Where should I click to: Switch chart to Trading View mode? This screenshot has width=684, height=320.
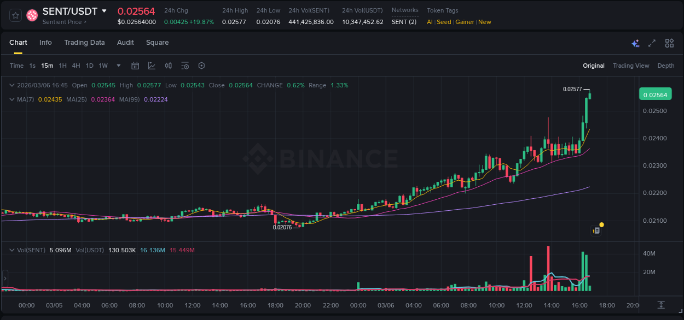[630, 66]
